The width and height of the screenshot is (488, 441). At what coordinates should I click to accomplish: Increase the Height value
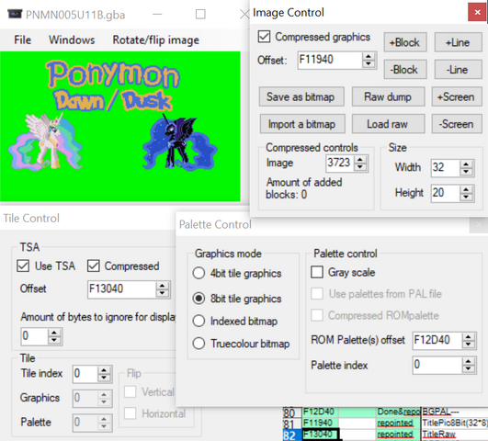point(466,189)
